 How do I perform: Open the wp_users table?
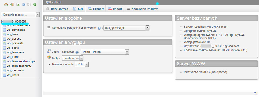coord(13,75)
